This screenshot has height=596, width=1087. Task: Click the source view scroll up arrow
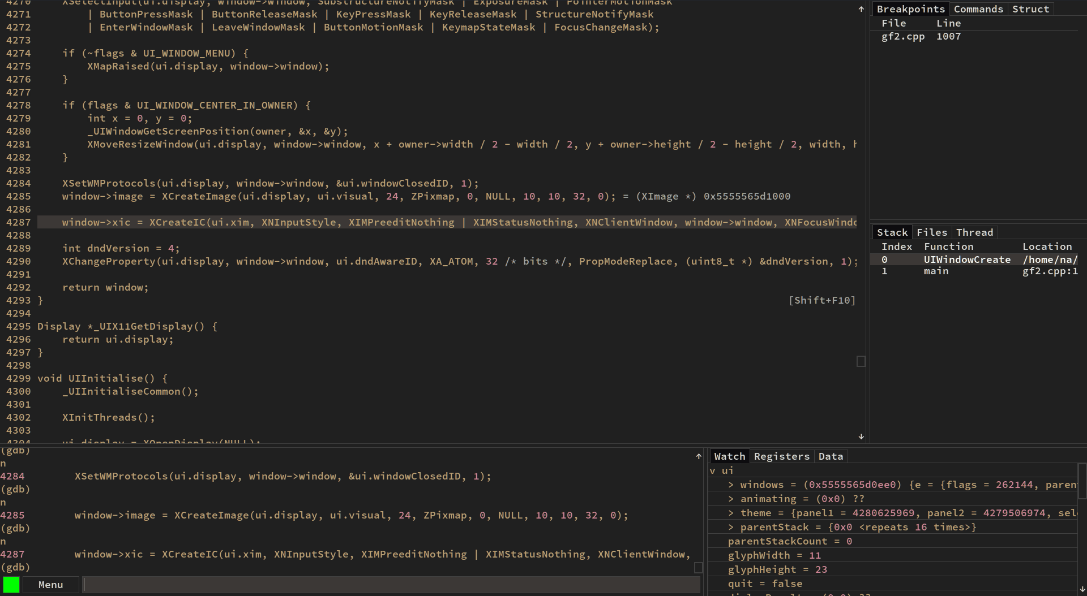coord(861,9)
